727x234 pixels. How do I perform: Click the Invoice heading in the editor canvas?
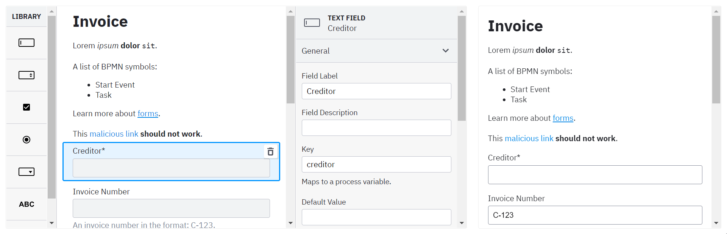(100, 22)
